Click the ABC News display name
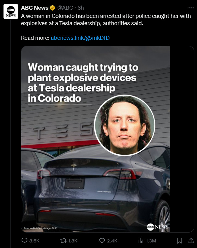Viewport: 197px width, 248px height. [35, 8]
